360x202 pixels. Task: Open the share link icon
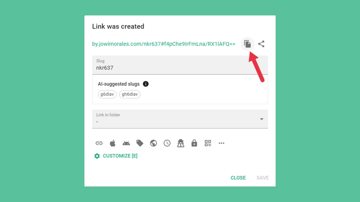pos(261,44)
